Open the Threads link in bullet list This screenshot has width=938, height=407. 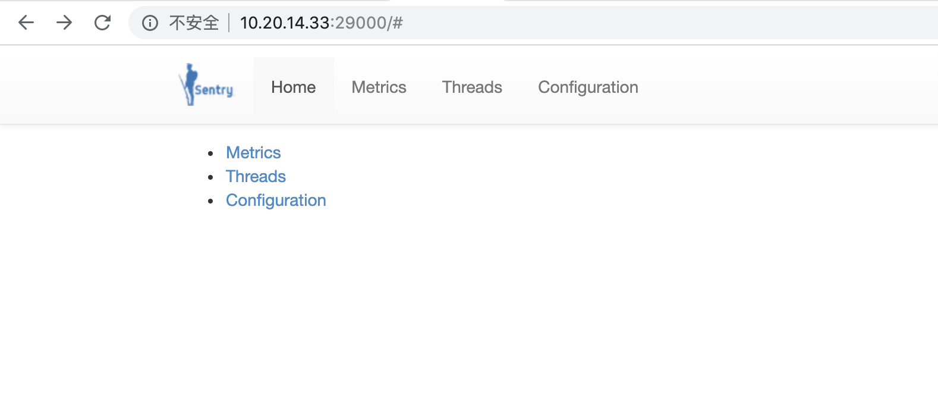(256, 177)
